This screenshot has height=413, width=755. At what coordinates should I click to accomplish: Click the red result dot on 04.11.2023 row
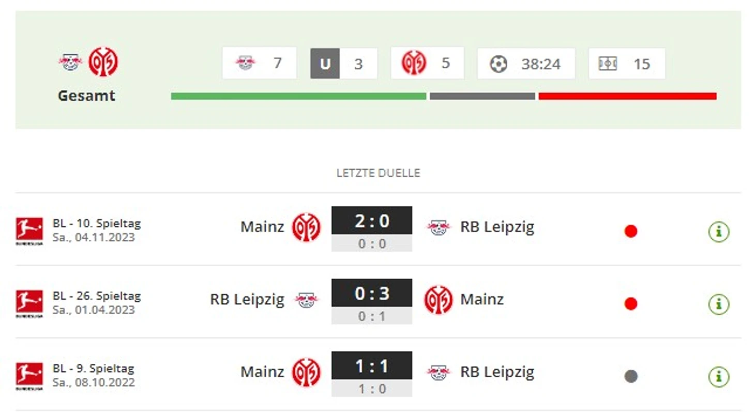(630, 232)
